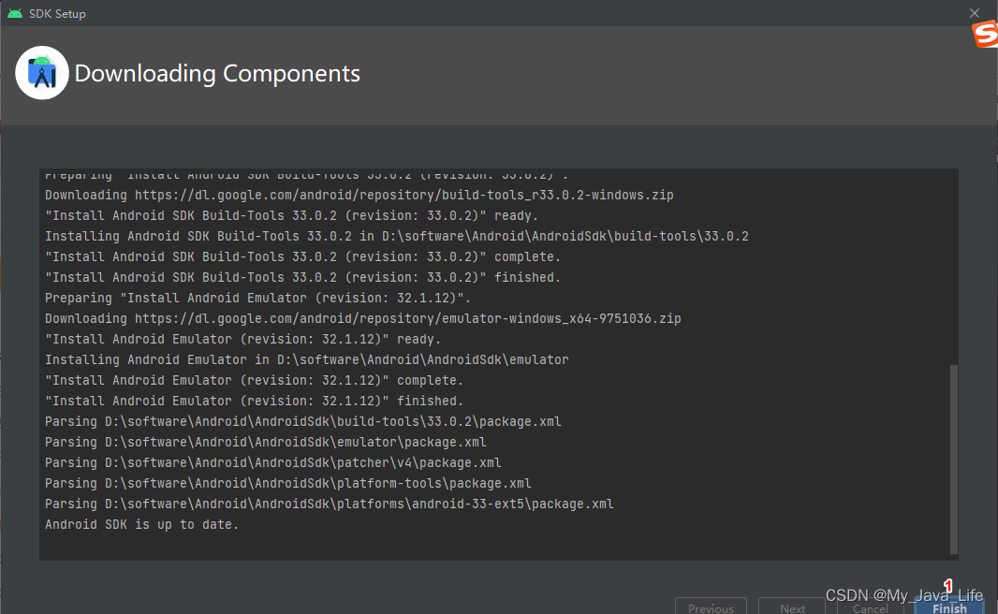Screen dimensions: 998x614
Task: Click the "SDK Setup" window title
Action: [x=57, y=13]
